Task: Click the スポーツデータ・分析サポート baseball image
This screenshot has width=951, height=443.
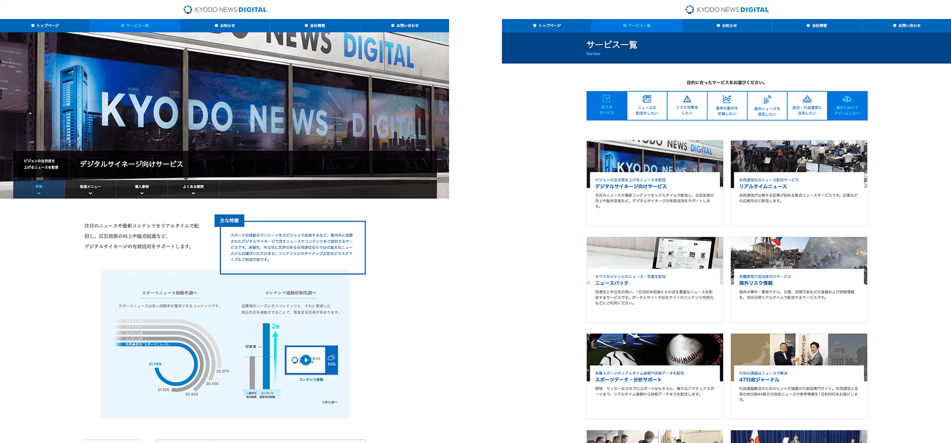Action: coord(655,349)
